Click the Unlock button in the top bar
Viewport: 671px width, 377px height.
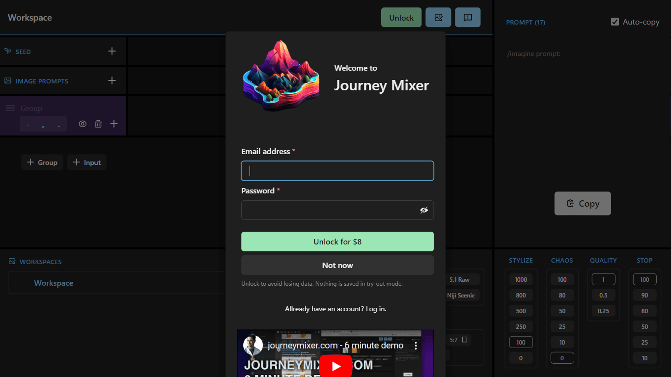pyautogui.click(x=401, y=17)
